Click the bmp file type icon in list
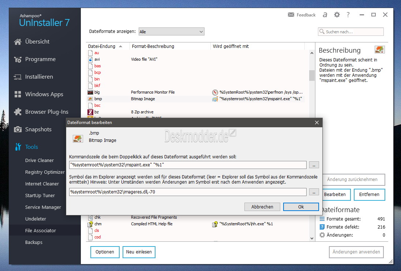Viewport: 401px width, 271px height. 90,99
